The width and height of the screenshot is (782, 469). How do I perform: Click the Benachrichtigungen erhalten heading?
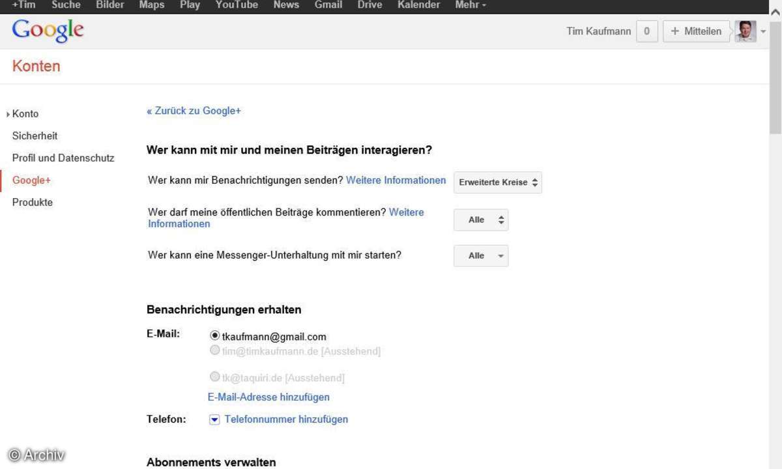tap(224, 309)
